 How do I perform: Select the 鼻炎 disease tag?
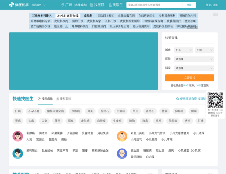(x=90, y=111)
